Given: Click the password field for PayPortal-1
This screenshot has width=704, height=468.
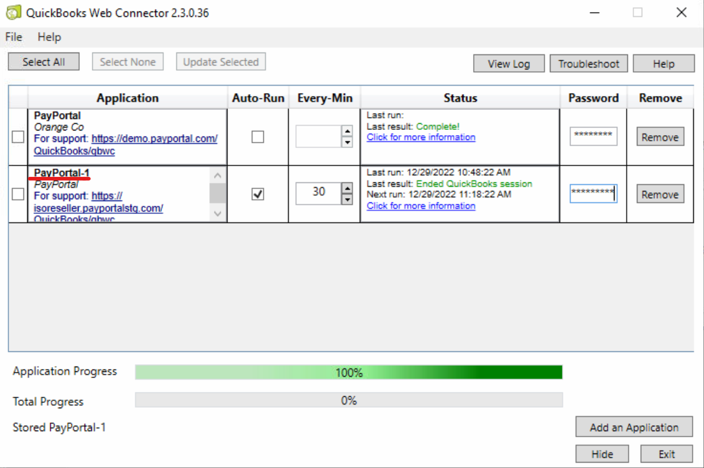Looking at the screenshot, I should [x=593, y=193].
